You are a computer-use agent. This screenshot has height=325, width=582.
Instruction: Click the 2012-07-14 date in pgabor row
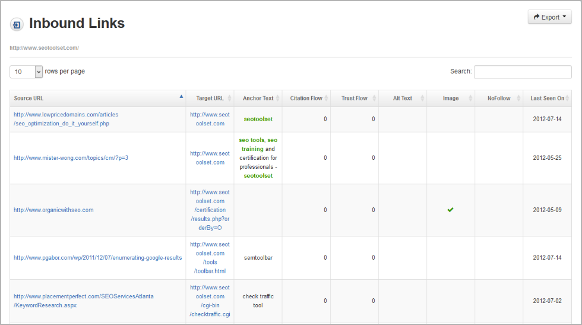(x=547, y=258)
